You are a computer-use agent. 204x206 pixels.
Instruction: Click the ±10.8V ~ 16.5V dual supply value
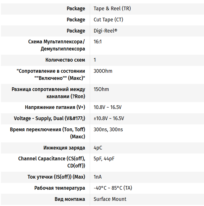click(109, 118)
